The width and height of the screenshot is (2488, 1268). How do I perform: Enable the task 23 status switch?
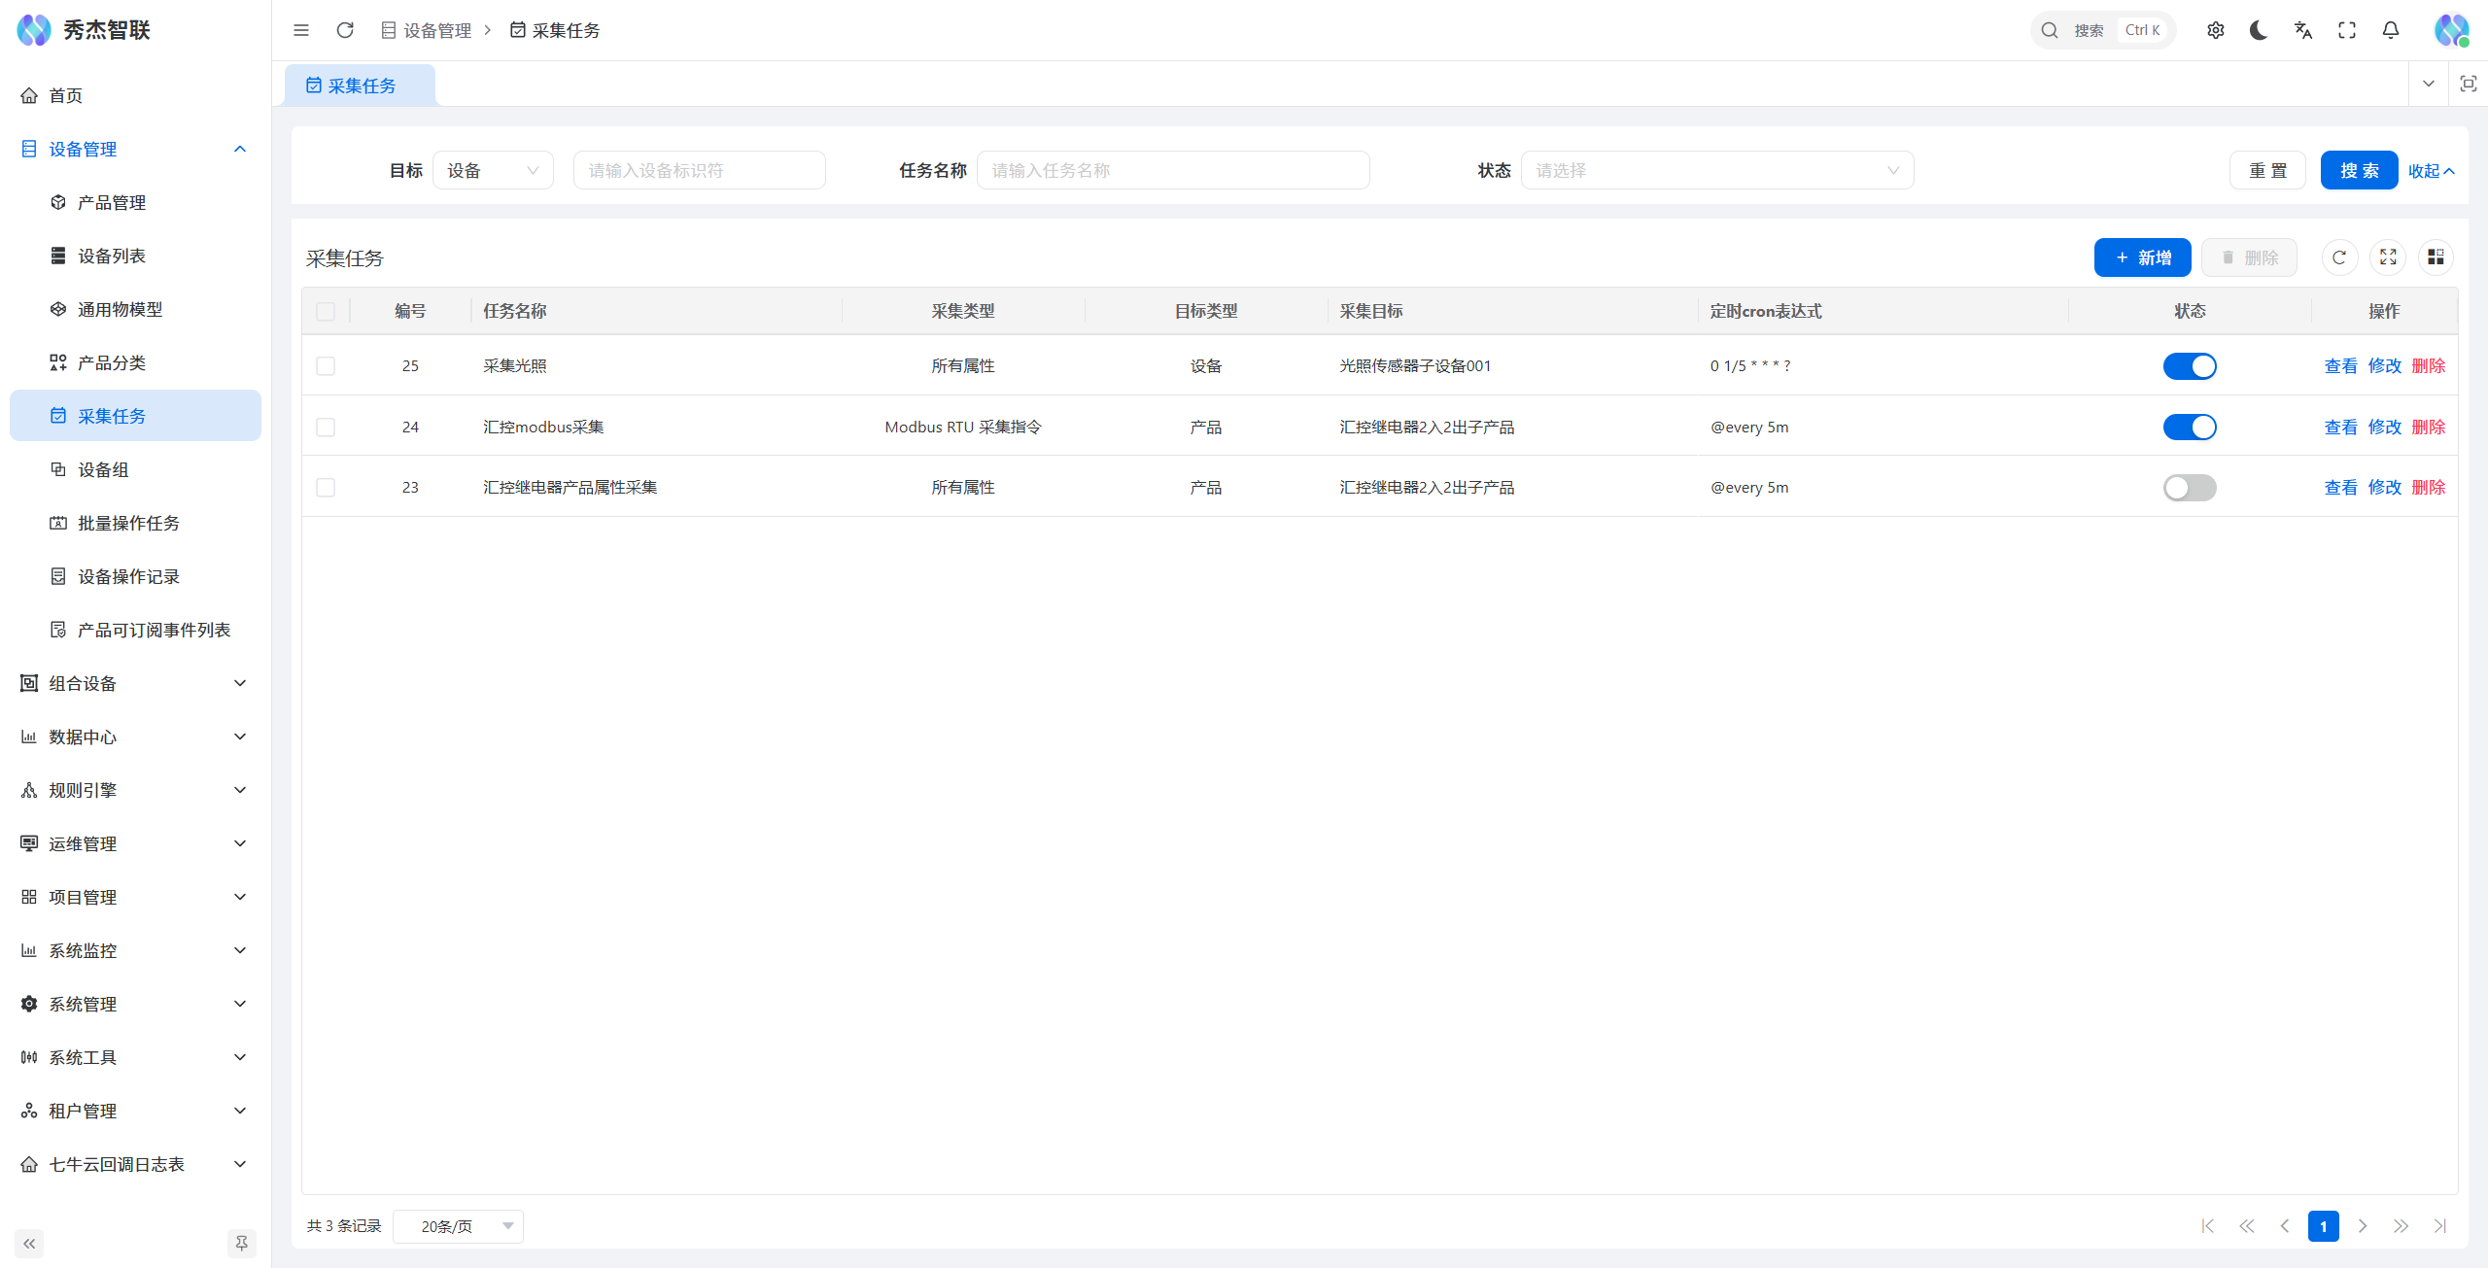[x=2189, y=488]
